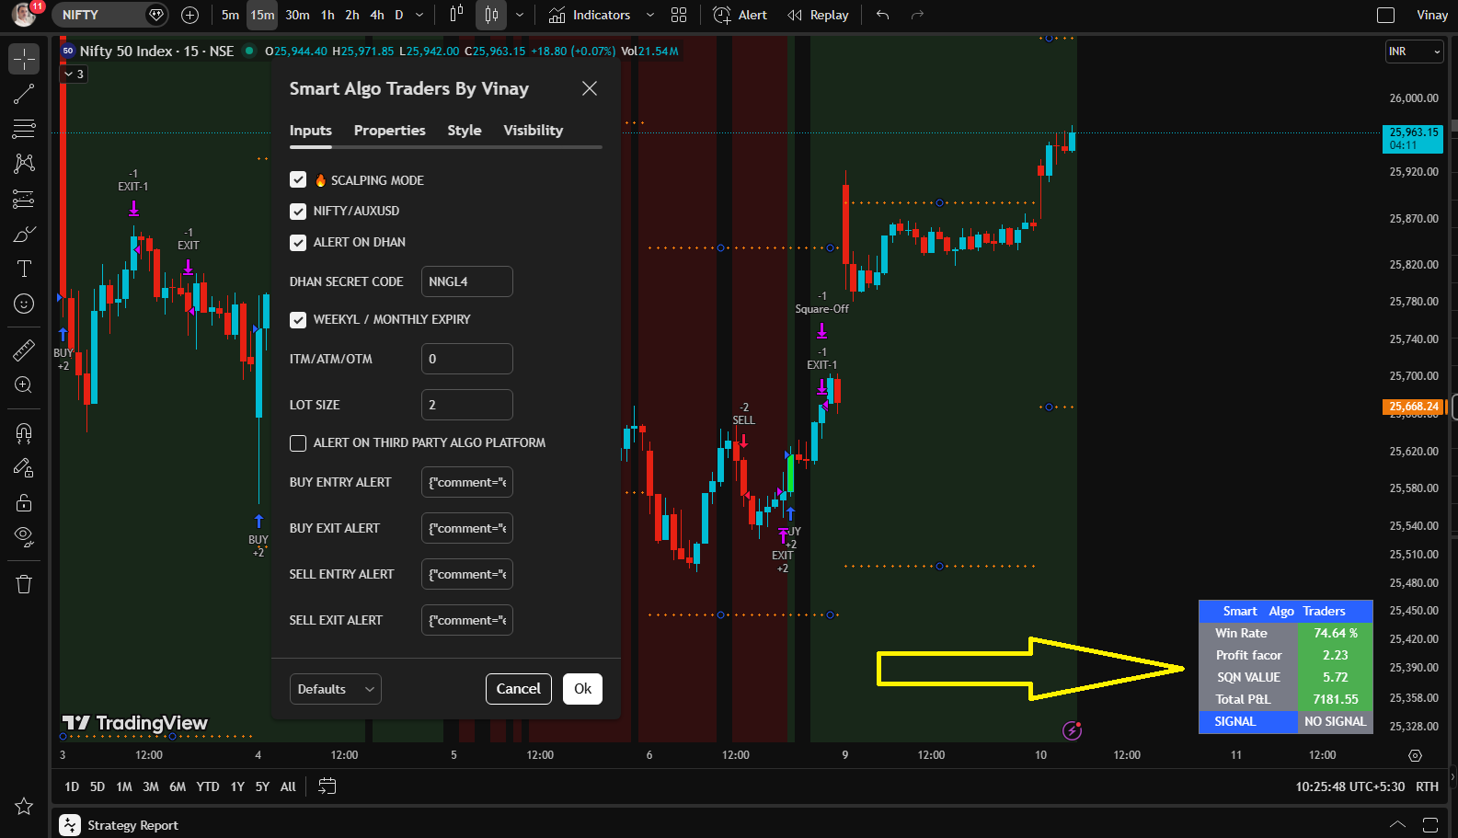Open the Defaults dropdown
Viewport: 1458px width, 838px height.
[336, 689]
